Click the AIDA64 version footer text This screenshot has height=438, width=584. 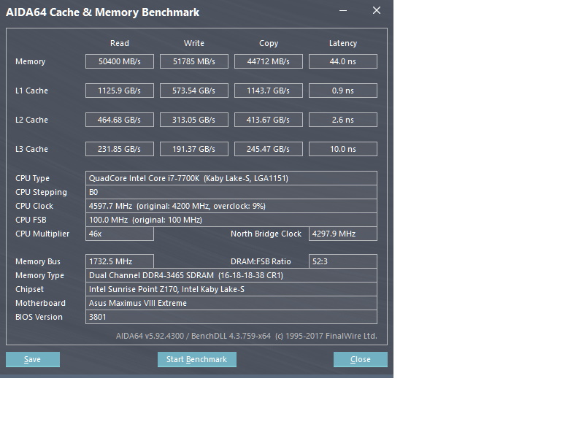click(246, 336)
